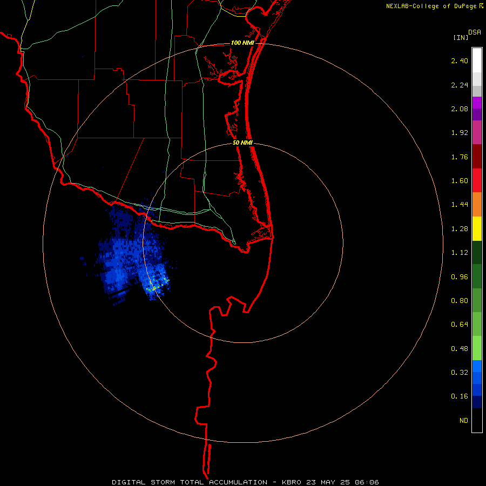The image size is (486, 486).
Task: Click the [IN] units label
Action: [461, 37]
